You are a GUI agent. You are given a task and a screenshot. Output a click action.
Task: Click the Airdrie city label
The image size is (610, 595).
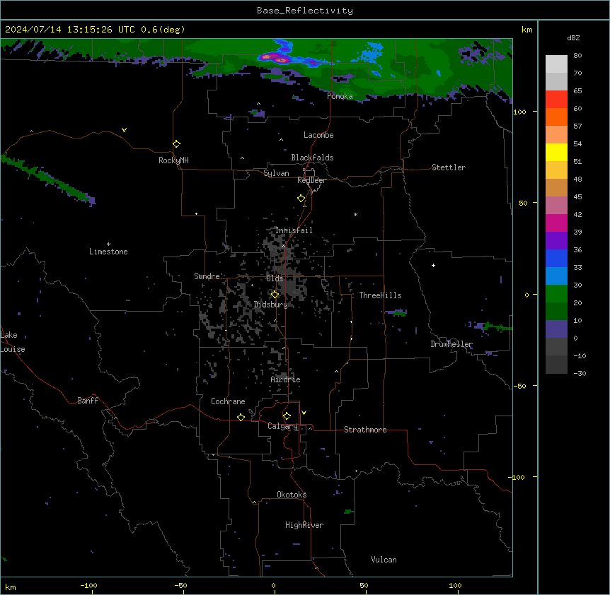point(286,379)
